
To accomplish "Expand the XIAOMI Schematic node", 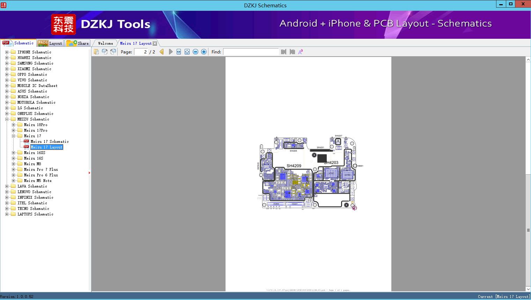I will 7,69.
